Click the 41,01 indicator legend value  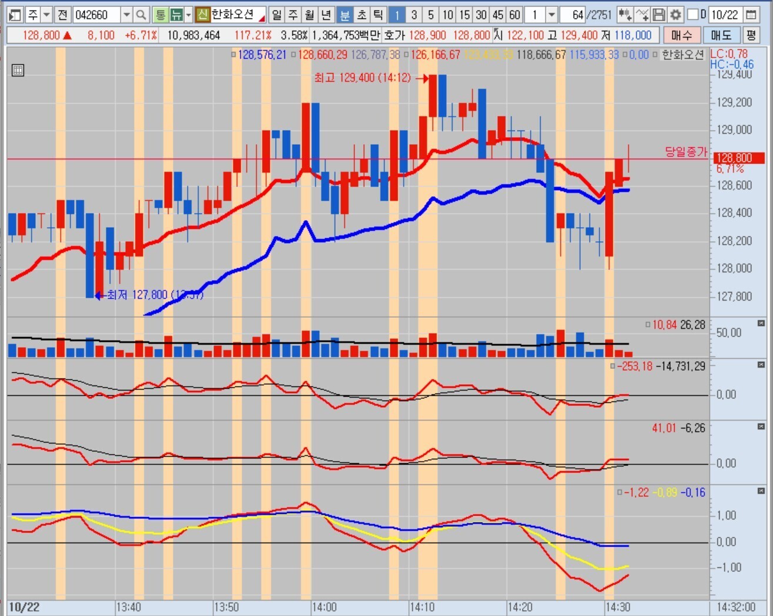coord(664,428)
